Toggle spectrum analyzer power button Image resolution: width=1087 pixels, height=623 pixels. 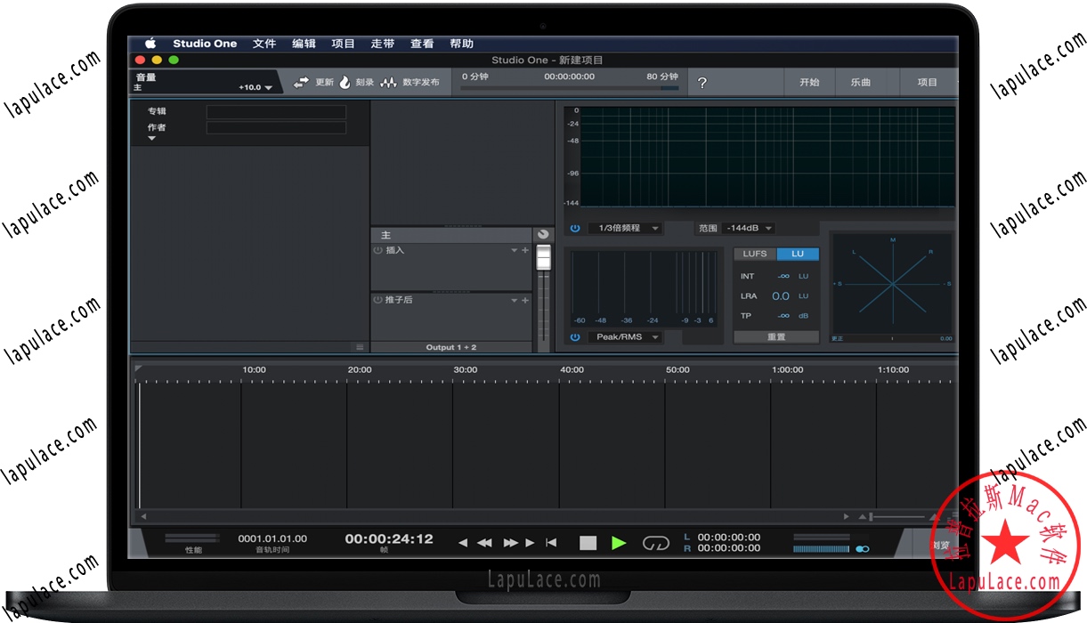(575, 229)
